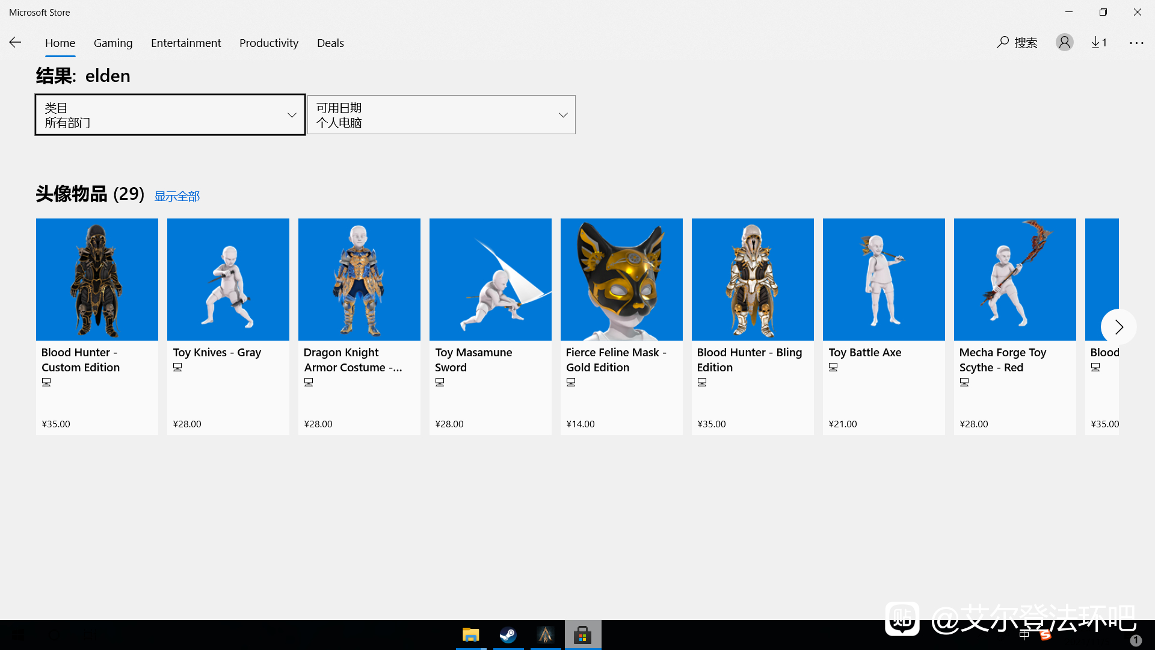Launch Steam from the taskbar
1155x650 pixels.
pos(508,635)
